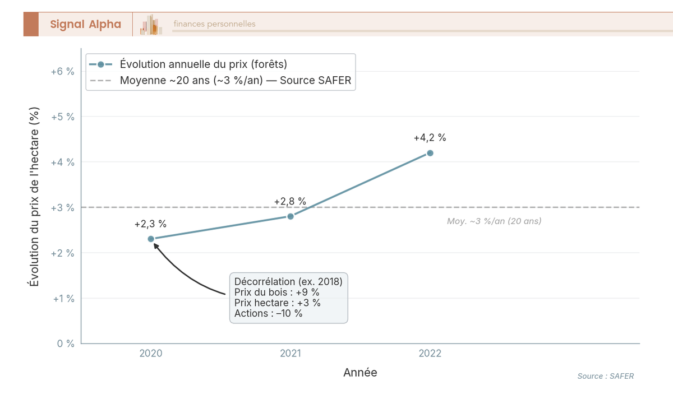
Task: Click the Prix hectare : +3 % line
Action: tap(278, 303)
